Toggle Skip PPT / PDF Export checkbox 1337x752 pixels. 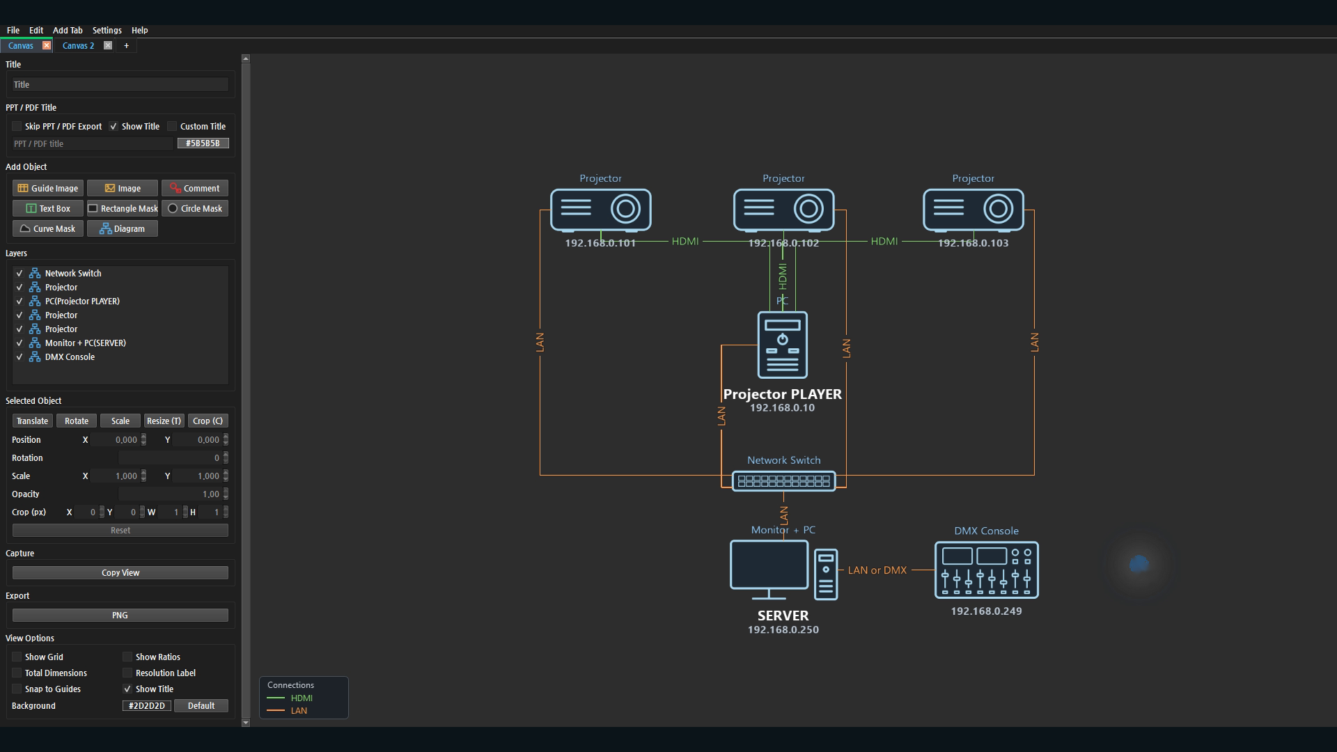click(17, 126)
